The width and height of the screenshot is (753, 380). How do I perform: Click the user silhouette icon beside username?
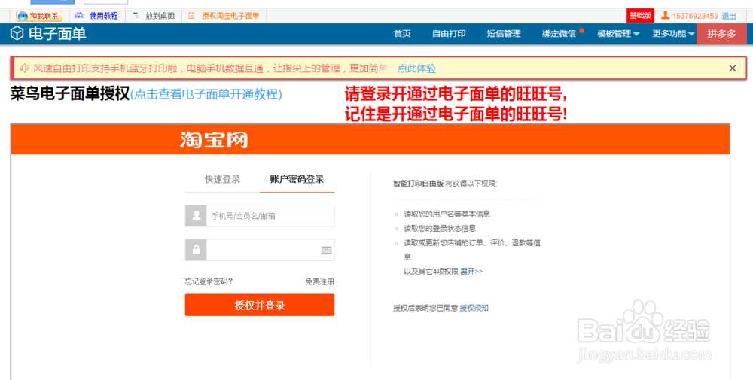196,216
